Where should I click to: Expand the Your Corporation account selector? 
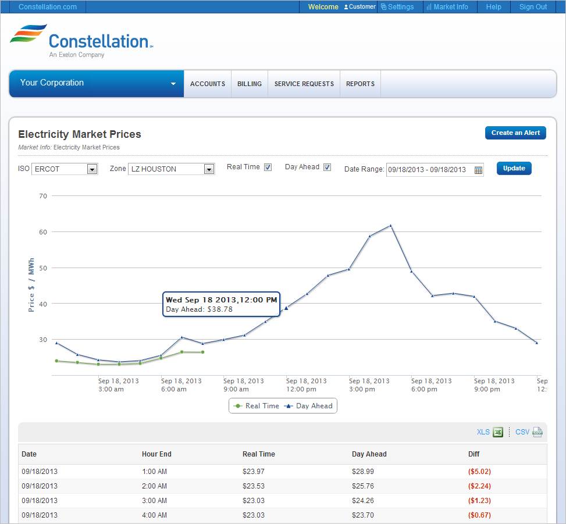coord(97,83)
